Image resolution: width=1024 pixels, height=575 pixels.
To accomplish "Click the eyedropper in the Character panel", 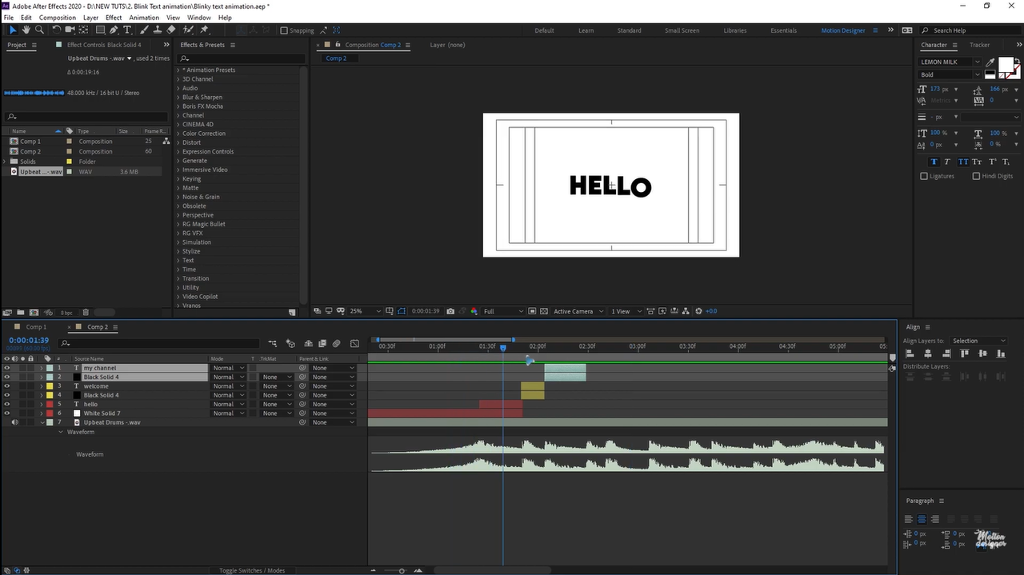I will pyautogui.click(x=990, y=62).
